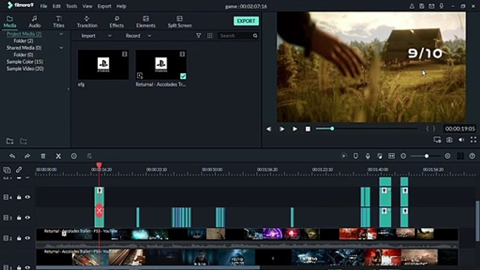Delete the selected clip with trash icon
Viewport: 480px width, 270px height.
tap(43, 156)
